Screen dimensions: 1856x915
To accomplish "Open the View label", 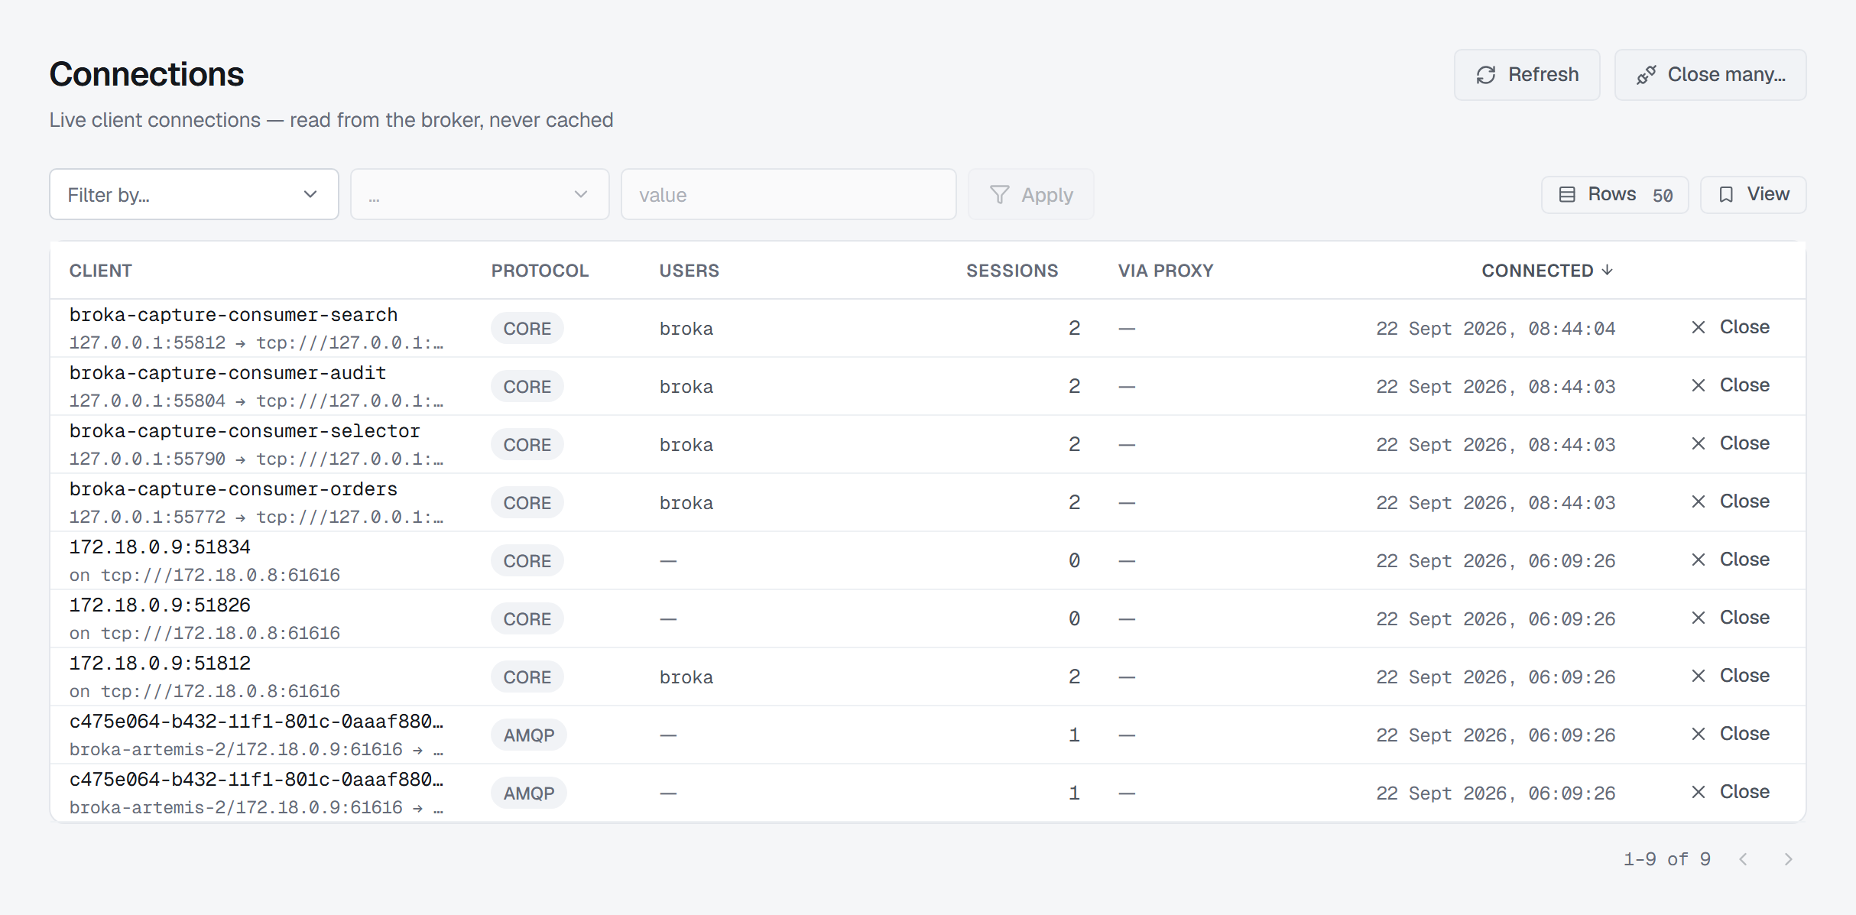I will 1768,194.
